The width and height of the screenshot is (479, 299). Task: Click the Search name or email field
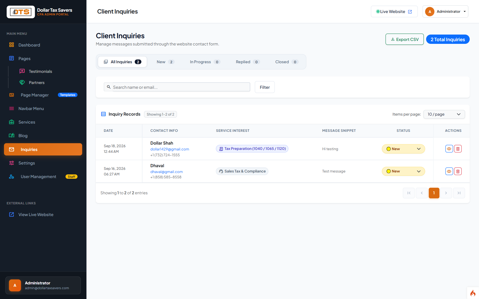(x=181, y=87)
